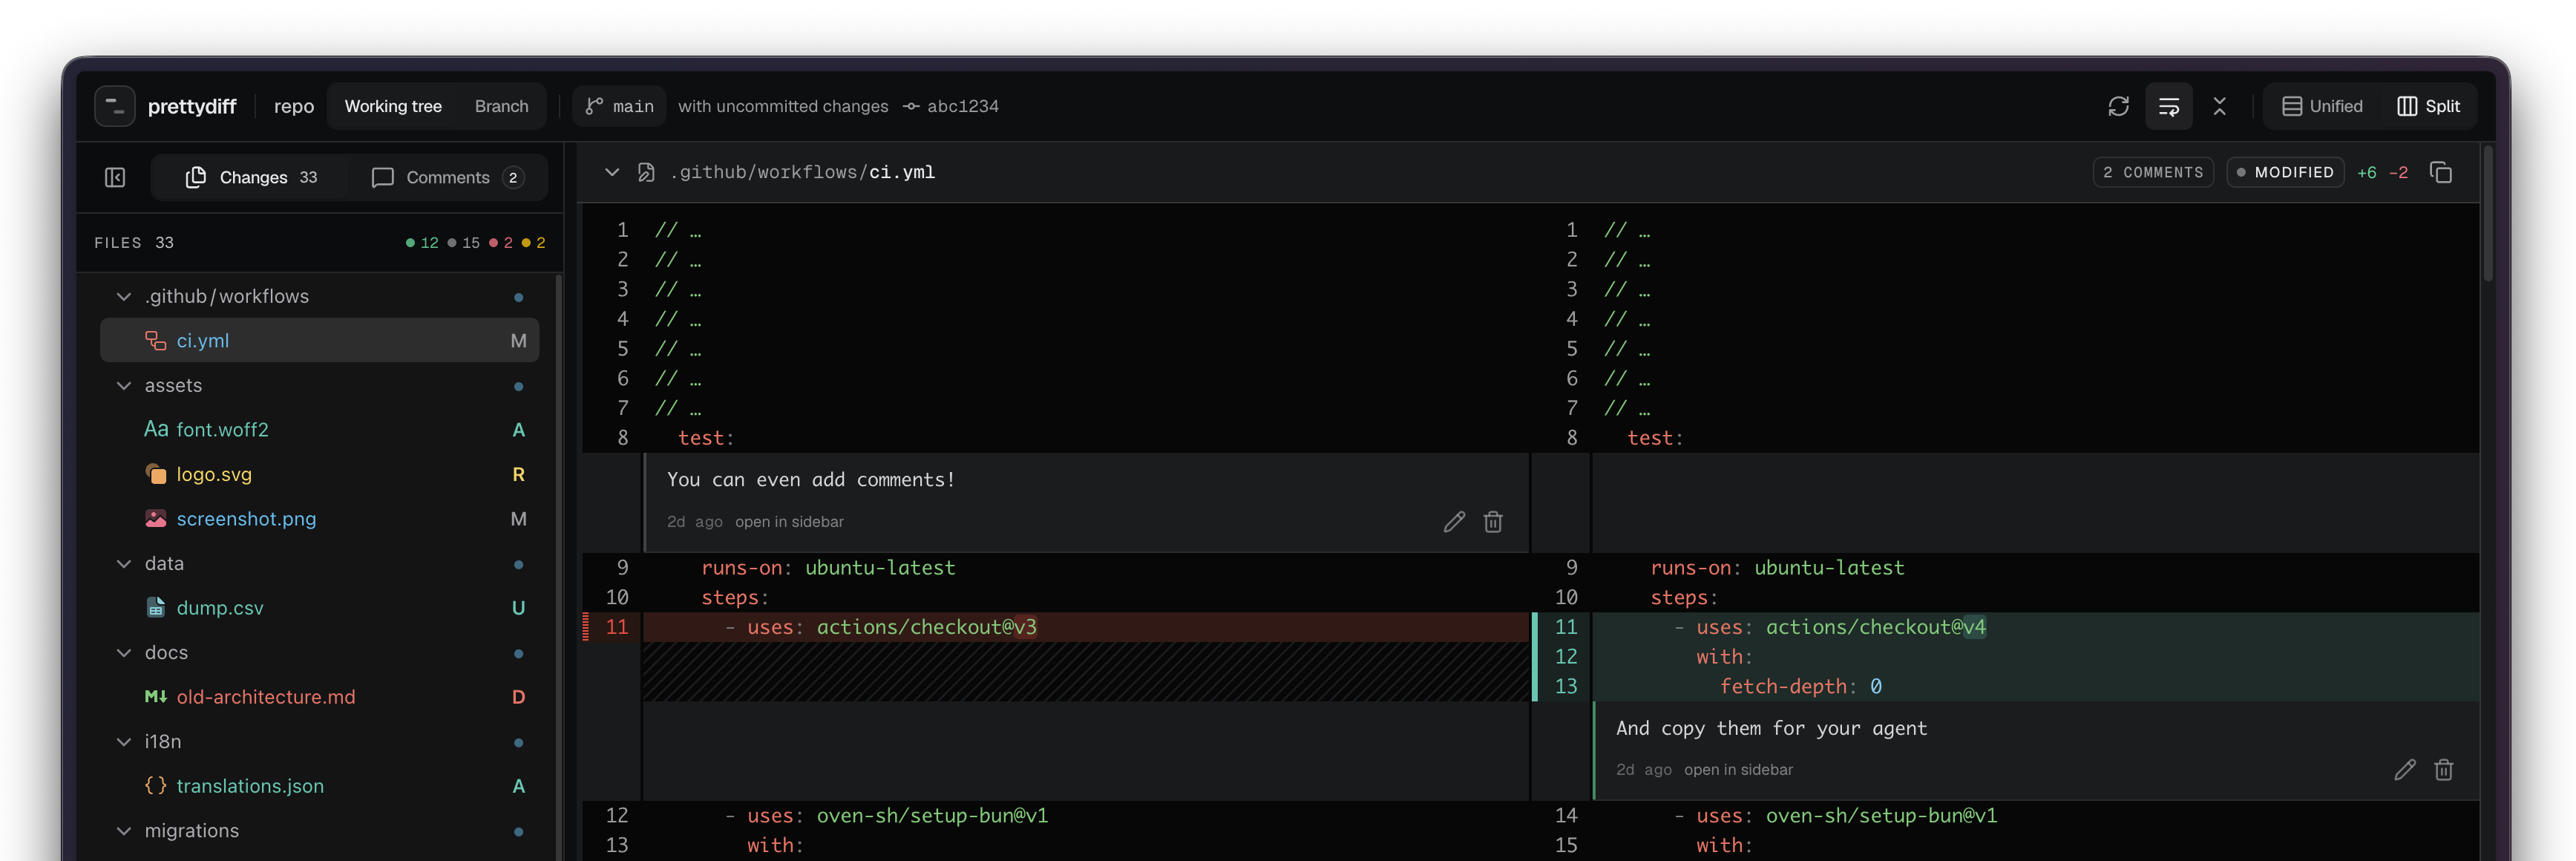2576x861 pixels.
Task: Click the ci.yml workflow file icon
Action: (155, 340)
